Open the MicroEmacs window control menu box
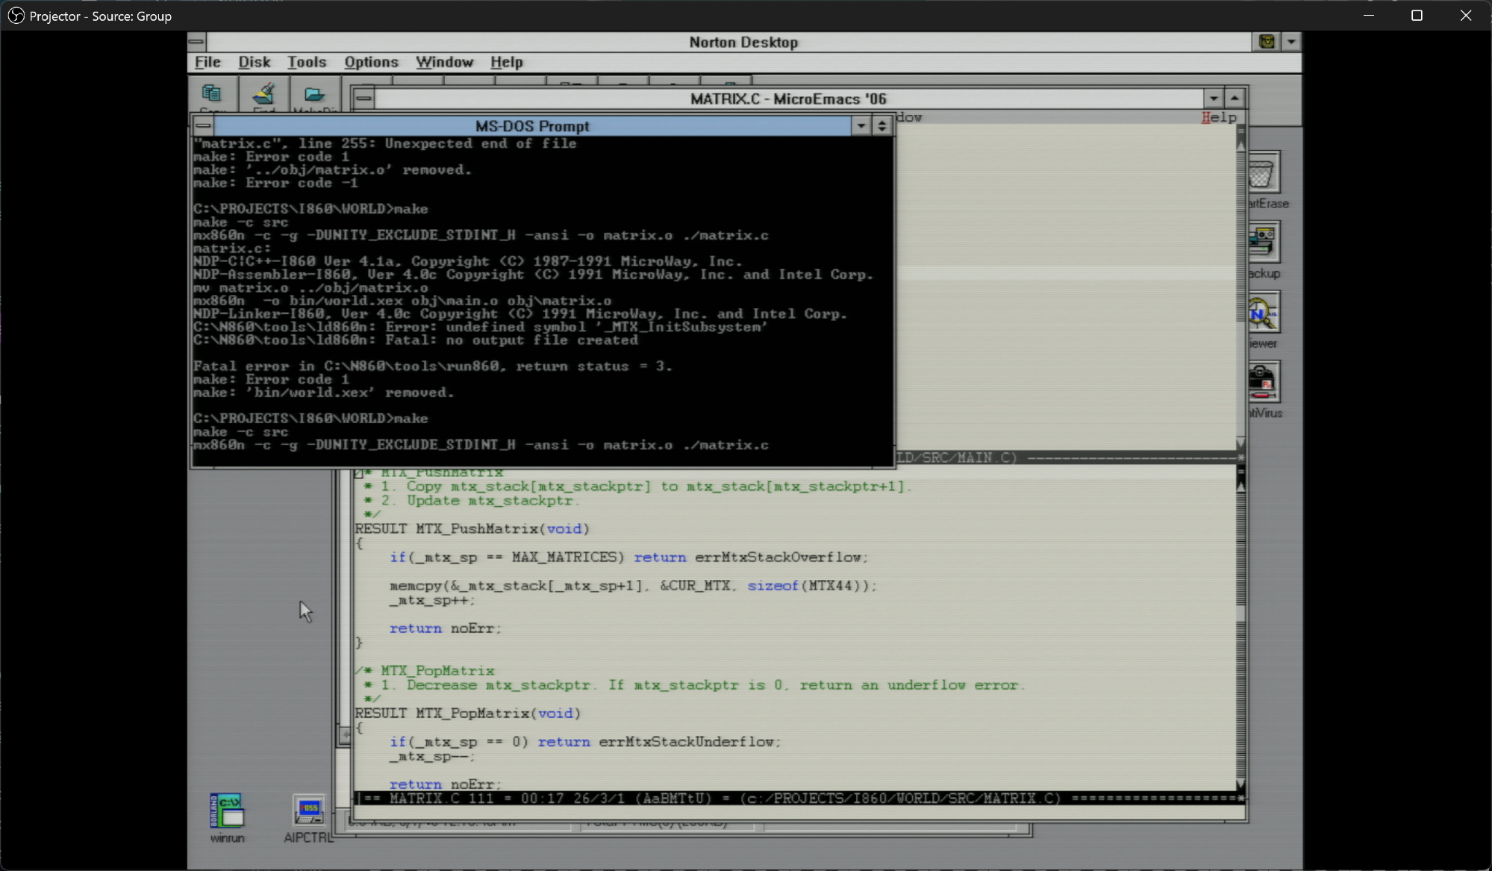Screen dimensions: 1492x871 pyautogui.click(x=363, y=98)
